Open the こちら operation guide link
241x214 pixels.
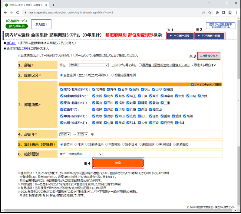pos(25,49)
